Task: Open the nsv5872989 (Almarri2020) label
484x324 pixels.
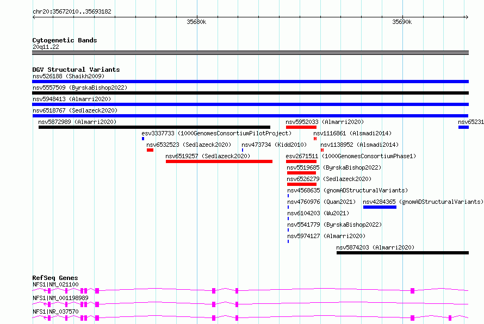Action: 77,122
